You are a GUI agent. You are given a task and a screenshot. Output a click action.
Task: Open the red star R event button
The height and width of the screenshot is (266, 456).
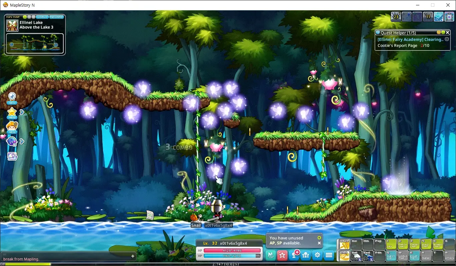point(282,255)
